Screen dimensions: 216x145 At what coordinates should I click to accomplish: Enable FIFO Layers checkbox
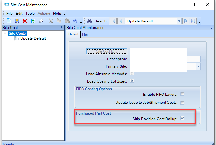(182, 94)
